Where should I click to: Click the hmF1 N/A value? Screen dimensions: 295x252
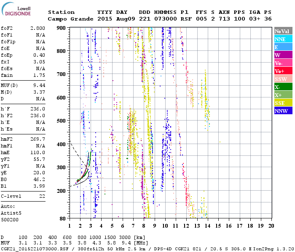point(40,146)
